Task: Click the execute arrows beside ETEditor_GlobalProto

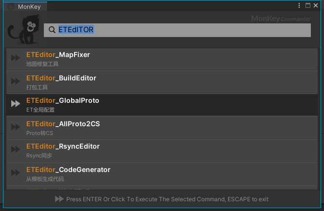Action: pos(16,103)
